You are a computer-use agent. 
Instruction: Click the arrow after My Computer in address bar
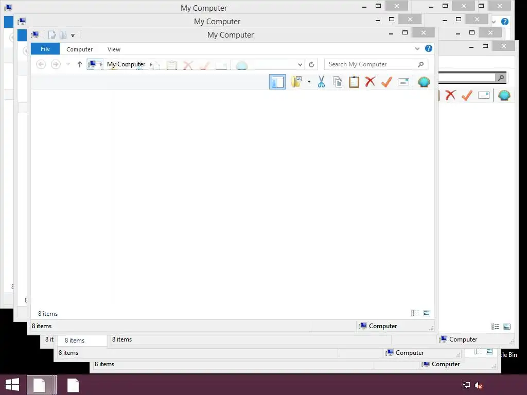coord(151,64)
